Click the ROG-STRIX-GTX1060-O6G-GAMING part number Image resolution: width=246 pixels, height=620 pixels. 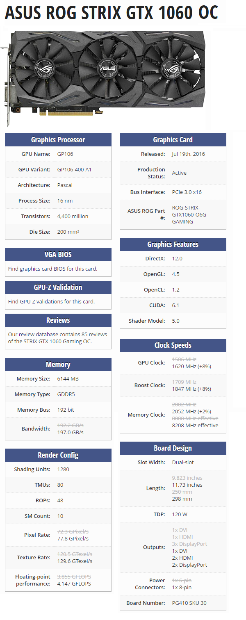coord(190,214)
